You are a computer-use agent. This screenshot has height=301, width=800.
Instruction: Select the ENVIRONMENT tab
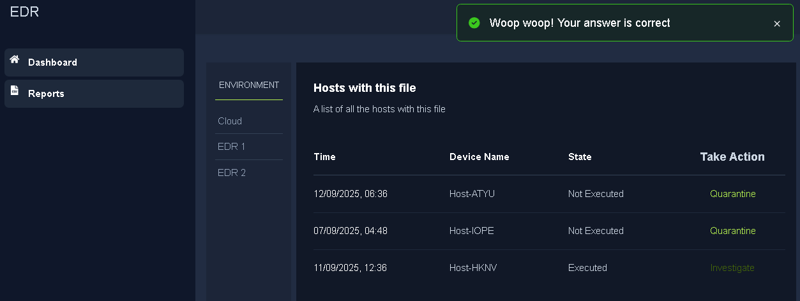248,85
